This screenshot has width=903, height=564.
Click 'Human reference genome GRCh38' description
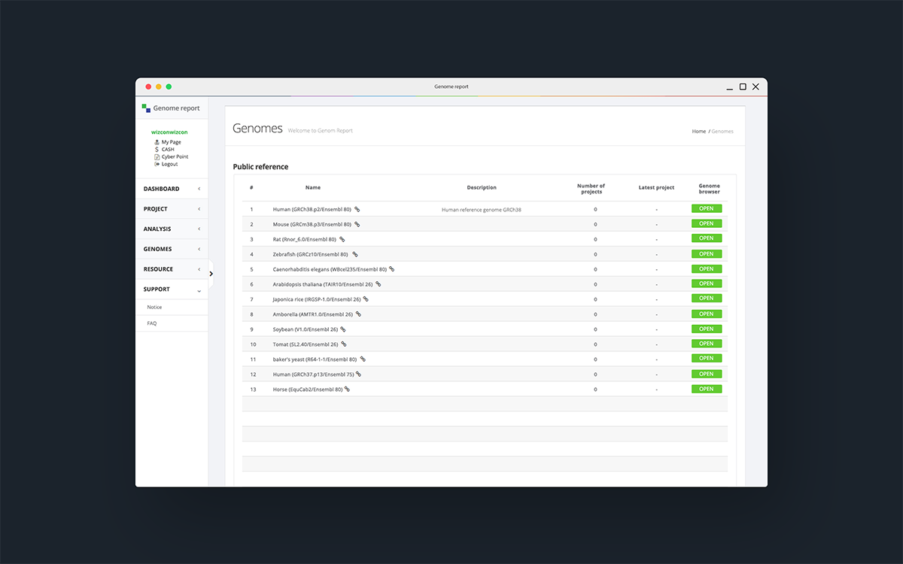tap(482, 210)
